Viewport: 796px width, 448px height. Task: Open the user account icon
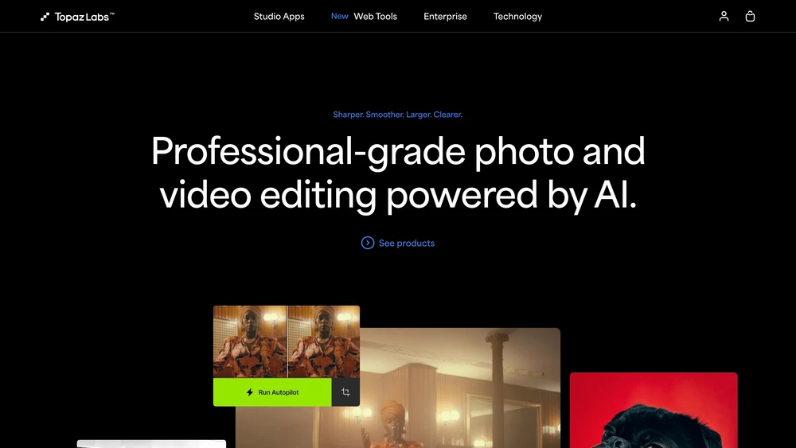click(724, 16)
